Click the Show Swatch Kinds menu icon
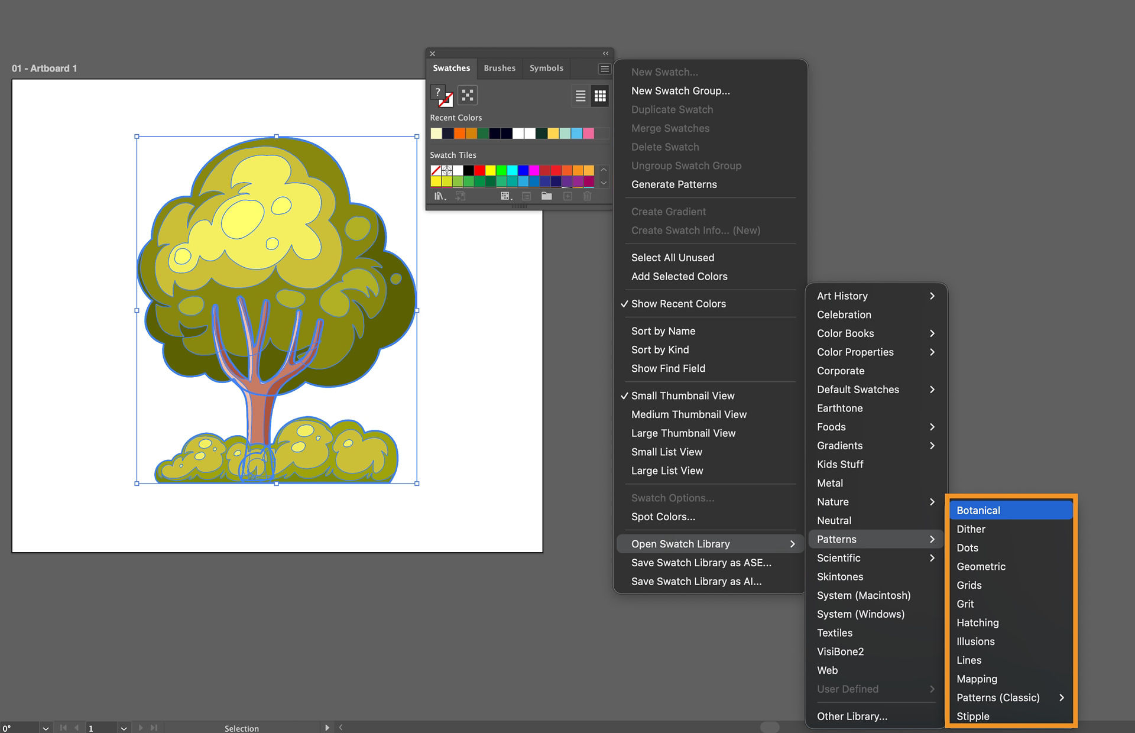Image resolution: width=1135 pixels, height=733 pixels. [506, 196]
